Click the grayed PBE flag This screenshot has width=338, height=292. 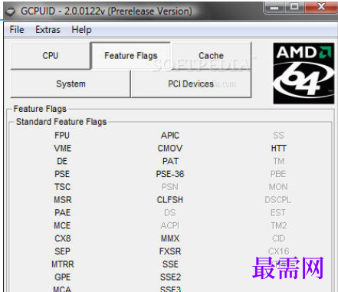[x=278, y=174]
